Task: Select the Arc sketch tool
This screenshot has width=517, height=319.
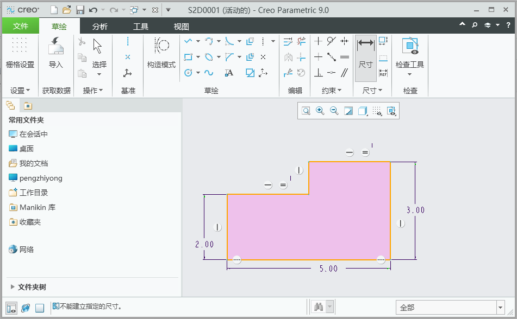Action: (x=209, y=41)
